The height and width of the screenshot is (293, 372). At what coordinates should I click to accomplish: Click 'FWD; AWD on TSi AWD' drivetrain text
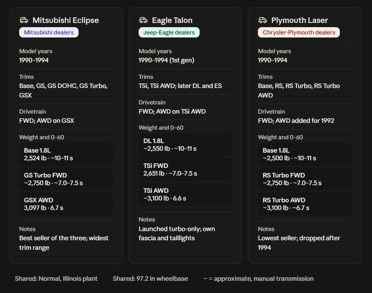click(172, 111)
